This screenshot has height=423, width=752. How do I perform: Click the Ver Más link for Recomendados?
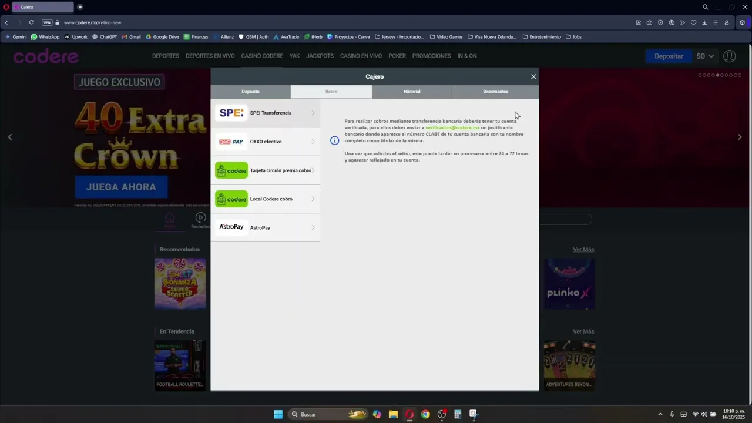click(583, 250)
